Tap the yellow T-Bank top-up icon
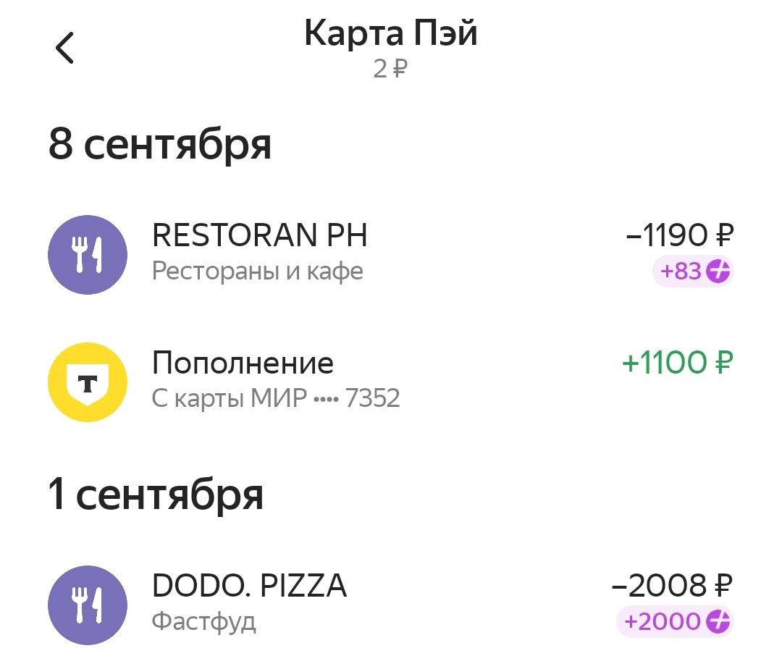 (87, 382)
